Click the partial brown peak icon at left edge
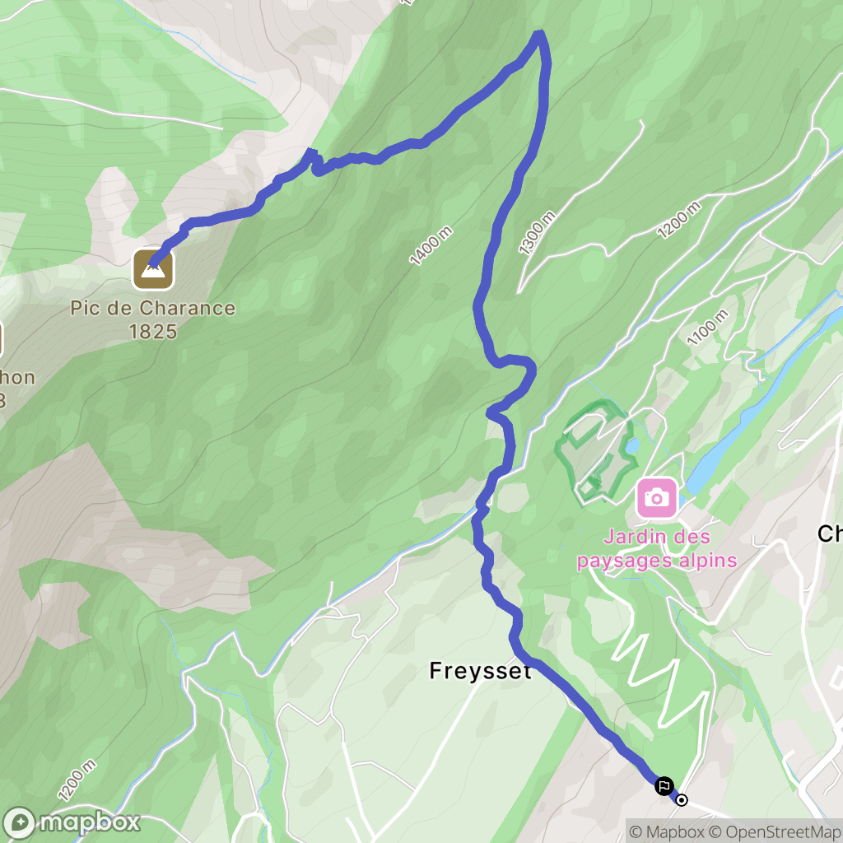843x843 pixels. coord(2,340)
